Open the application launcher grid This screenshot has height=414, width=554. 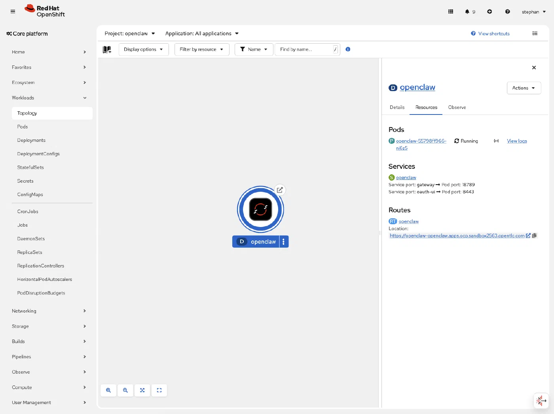450,11
